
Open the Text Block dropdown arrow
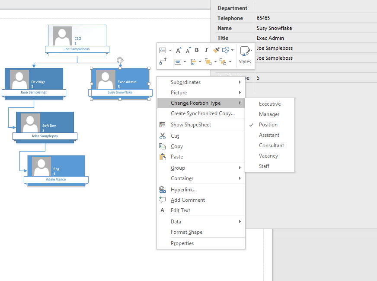(170, 50)
